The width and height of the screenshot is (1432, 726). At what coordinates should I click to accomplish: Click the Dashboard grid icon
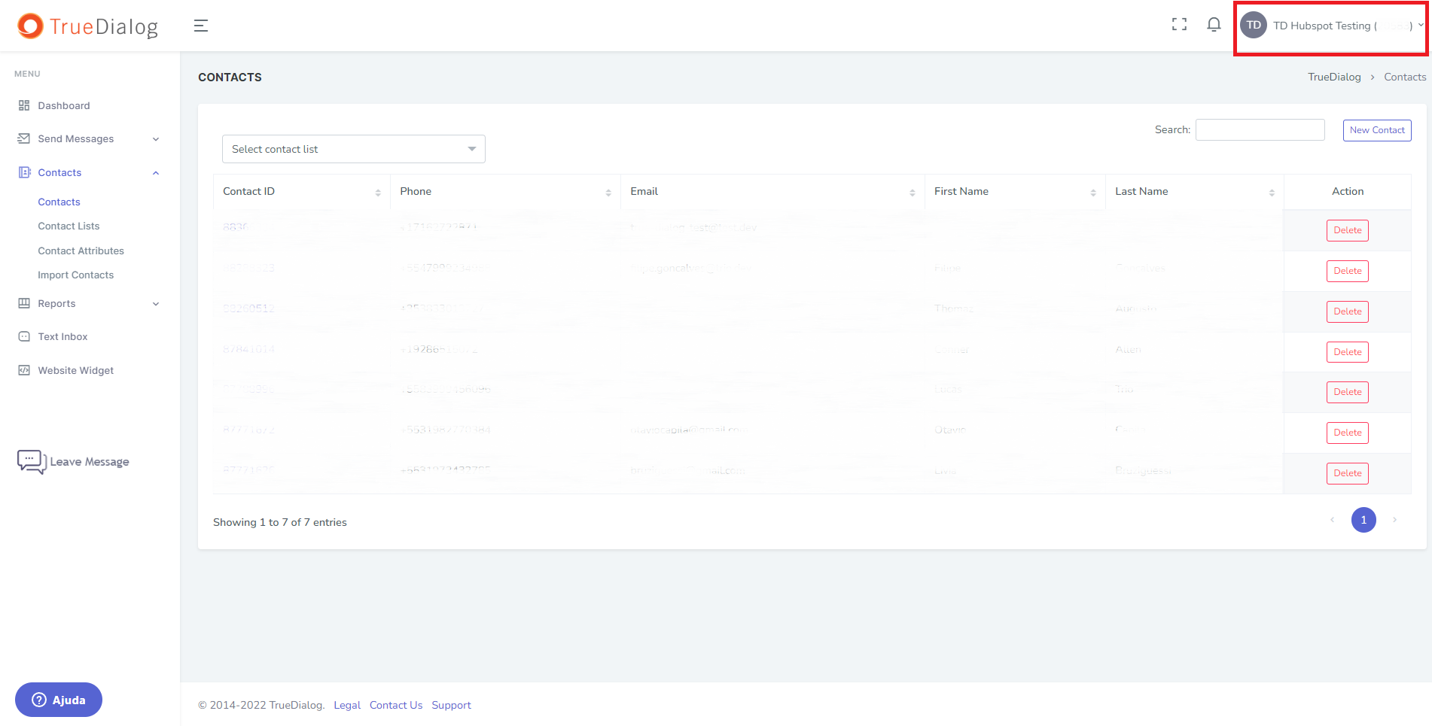pos(24,105)
